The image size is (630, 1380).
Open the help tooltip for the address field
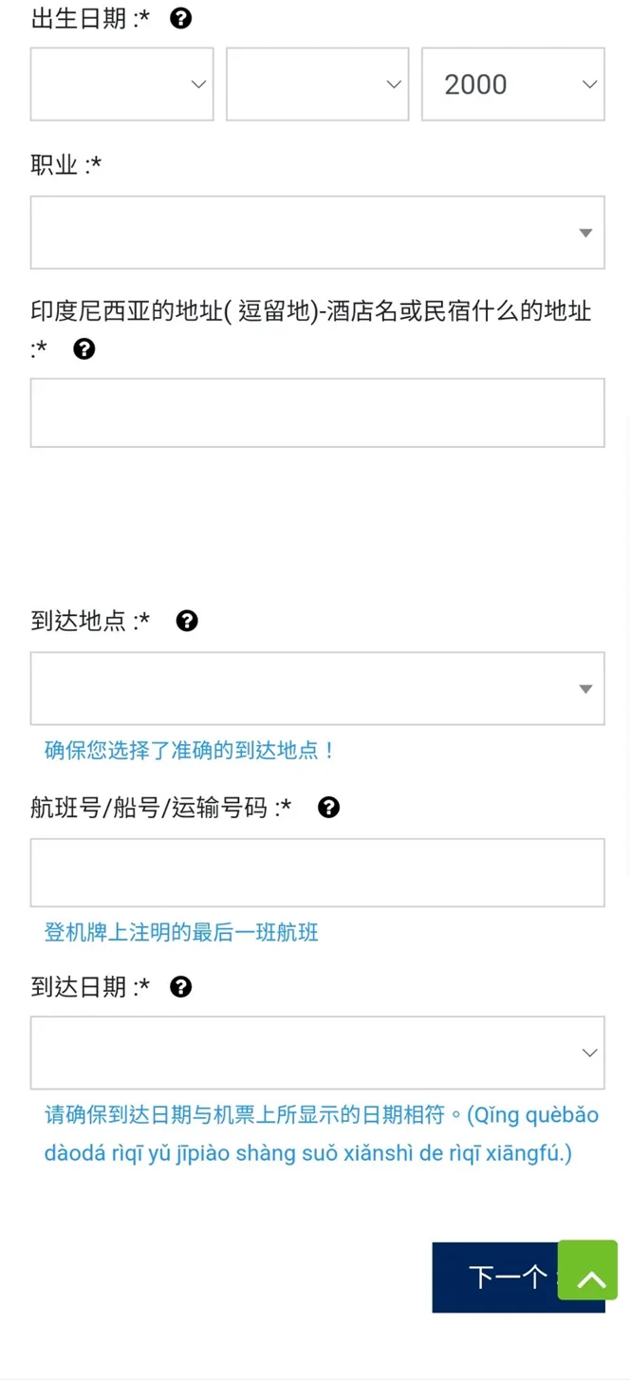pyautogui.click(x=83, y=348)
